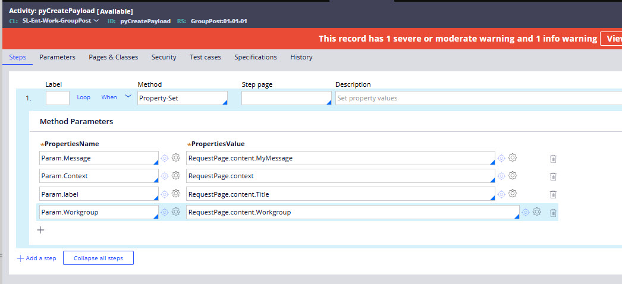The image size is (622, 284).
Task: Click the GroupPost:01-01-01 ruleset text
Action: point(219,21)
